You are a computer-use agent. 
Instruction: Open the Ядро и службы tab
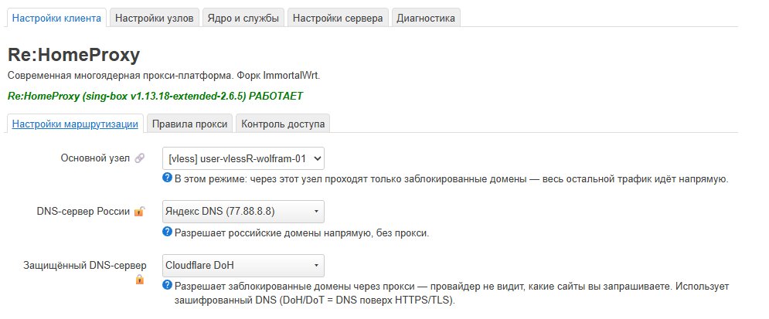coord(243,18)
